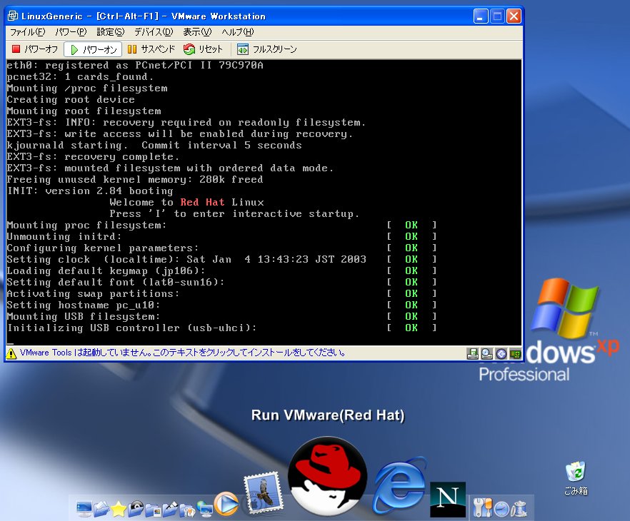Launch the Red Hat VMware dock icon
630x521 pixels.
(x=327, y=477)
